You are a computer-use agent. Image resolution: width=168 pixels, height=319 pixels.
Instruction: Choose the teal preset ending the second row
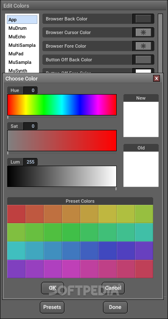(x=144, y=233)
